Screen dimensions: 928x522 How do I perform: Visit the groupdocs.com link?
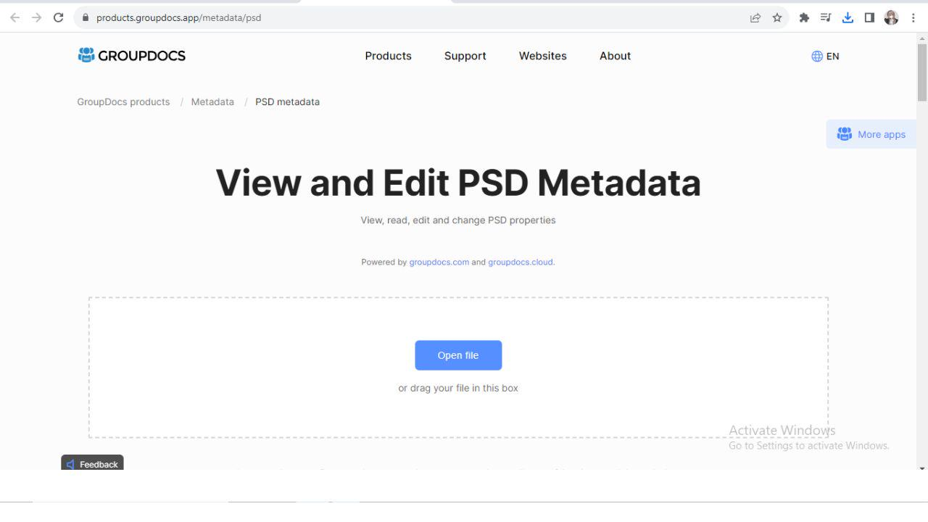click(x=439, y=262)
